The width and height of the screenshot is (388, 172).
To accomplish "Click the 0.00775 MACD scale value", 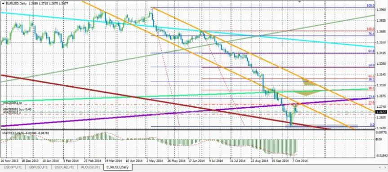I will click(381, 133).
